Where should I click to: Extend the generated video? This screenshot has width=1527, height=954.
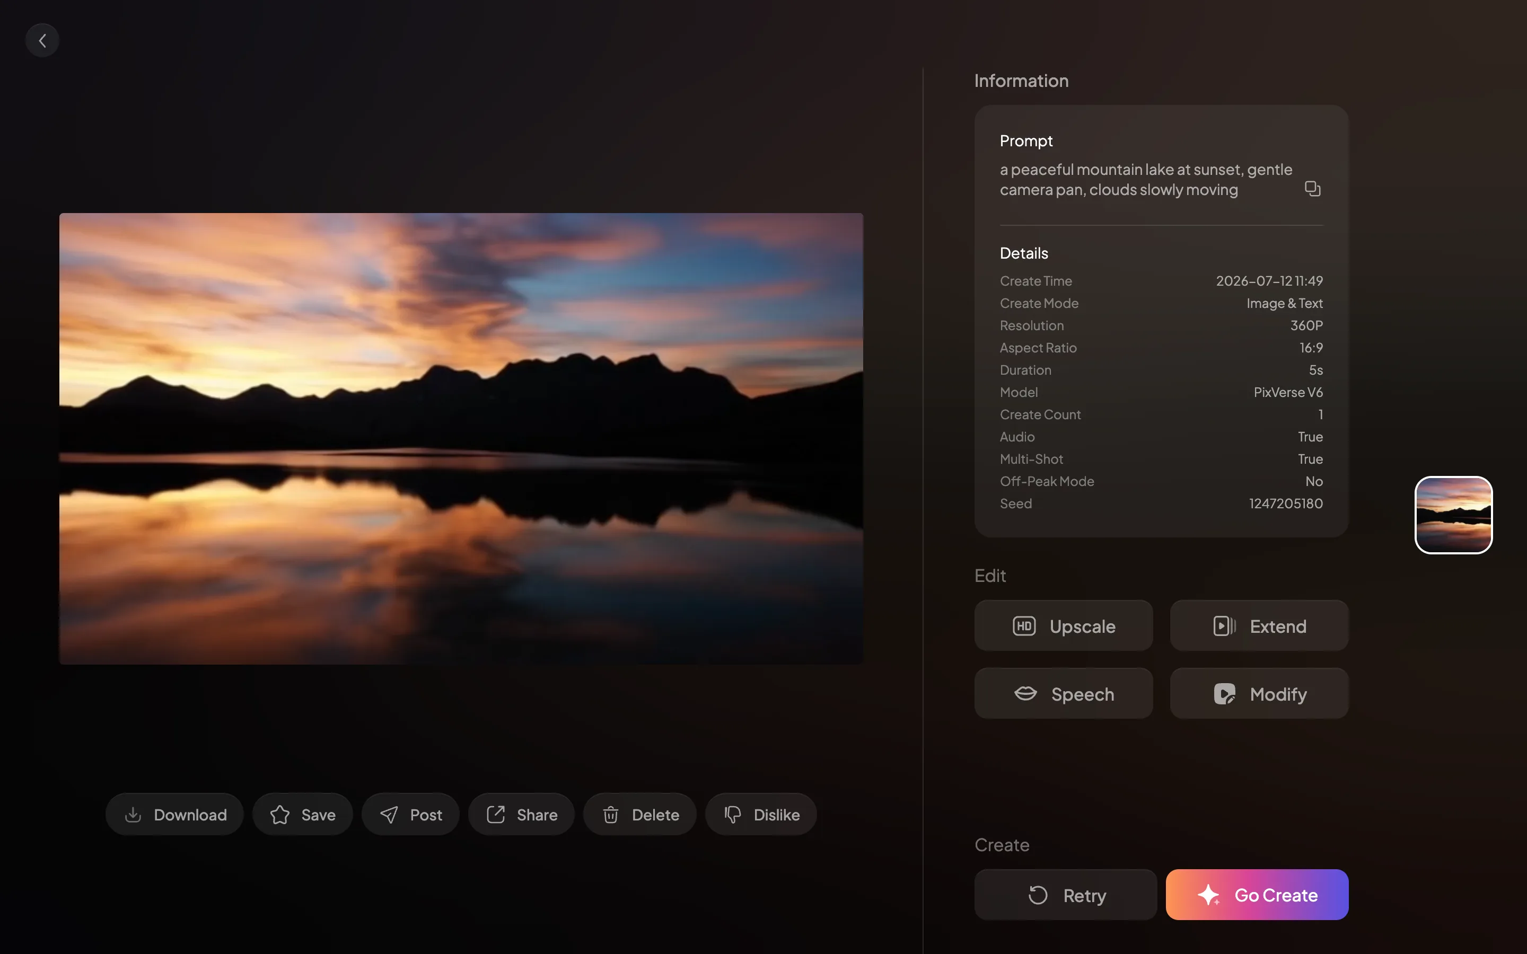coord(1259,626)
